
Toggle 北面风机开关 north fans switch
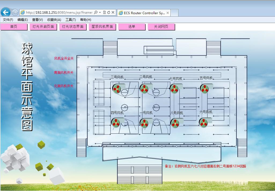click(x=64, y=86)
